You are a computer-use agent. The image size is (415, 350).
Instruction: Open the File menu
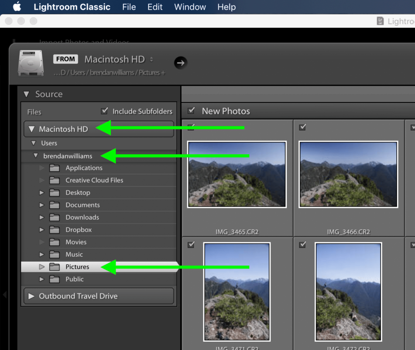click(x=129, y=7)
